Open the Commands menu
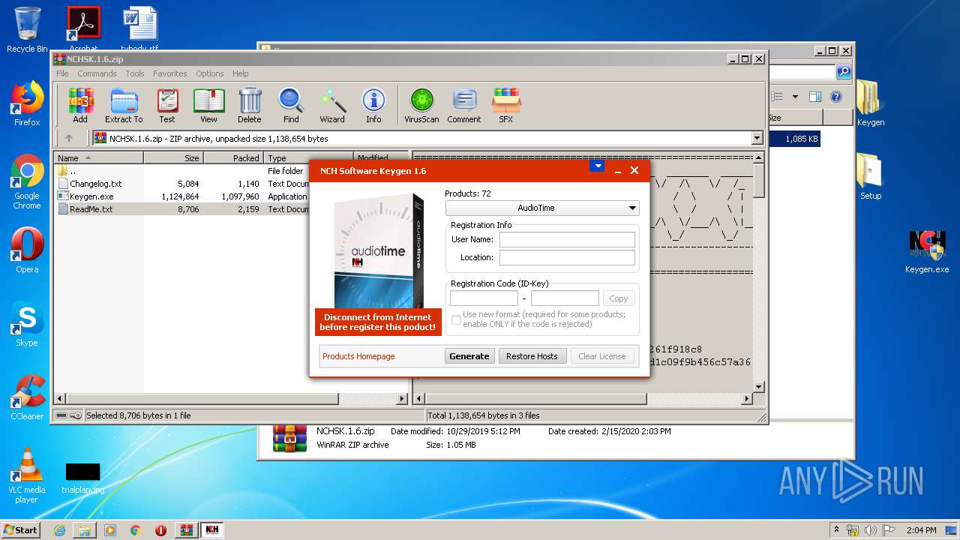This screenshot has width=960, height=540. click(x=97, y=73)
